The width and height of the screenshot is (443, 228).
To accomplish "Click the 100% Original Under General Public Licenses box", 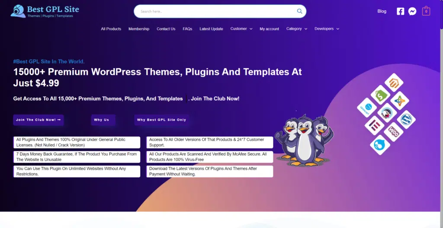I will click(x=77, y=142).
